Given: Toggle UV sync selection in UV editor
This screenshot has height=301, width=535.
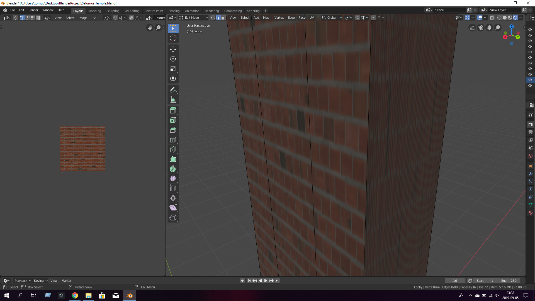Looking at the screenshot, I should 15,18.
